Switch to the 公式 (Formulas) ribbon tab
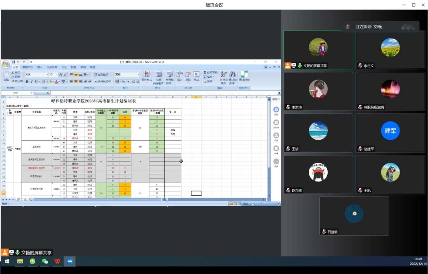This screenshot has height=274, width=428. (x=64, y=67)
